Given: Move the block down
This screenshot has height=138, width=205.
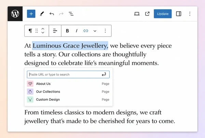Looking at the screenshot, I should pos(43,32).
